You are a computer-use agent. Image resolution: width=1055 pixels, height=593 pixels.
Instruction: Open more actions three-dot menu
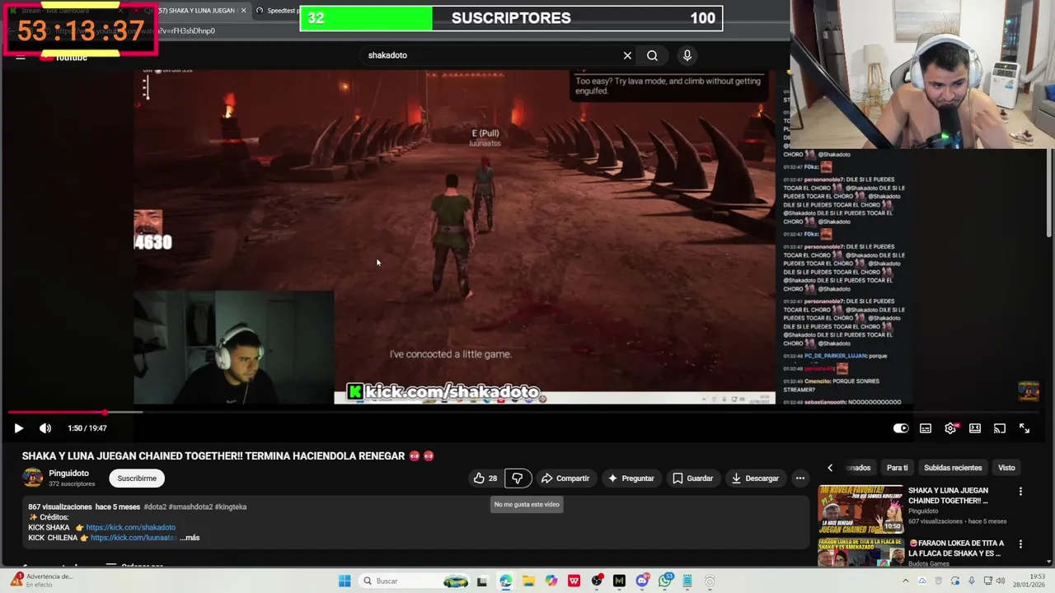coord(799,478)
